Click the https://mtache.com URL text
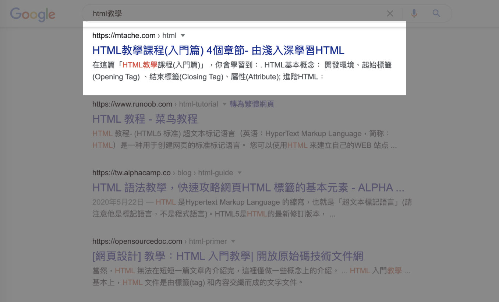499x302 pixels. (x=124, y=36)
